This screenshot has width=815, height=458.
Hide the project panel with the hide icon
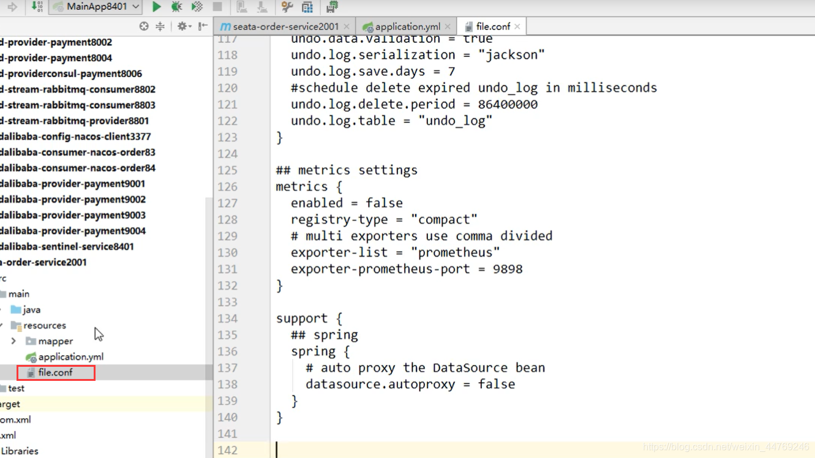(x=203, y=26)
